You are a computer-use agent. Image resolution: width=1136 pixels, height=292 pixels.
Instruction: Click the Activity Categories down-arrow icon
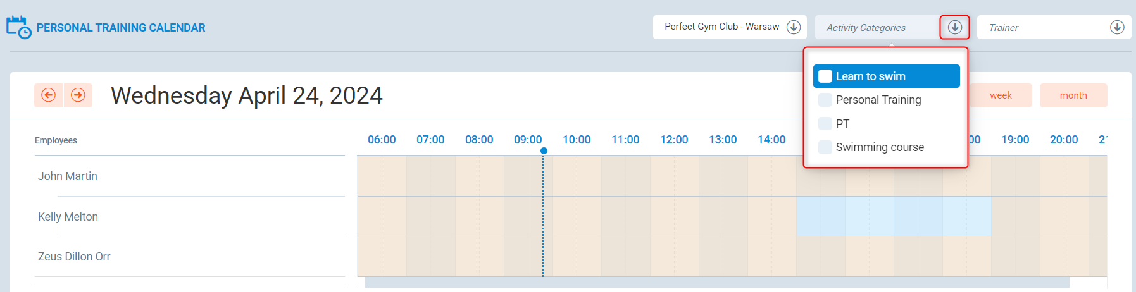point(954,27)
